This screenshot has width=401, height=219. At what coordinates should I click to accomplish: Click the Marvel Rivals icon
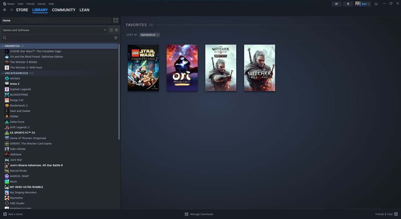(x=7, y=171)
